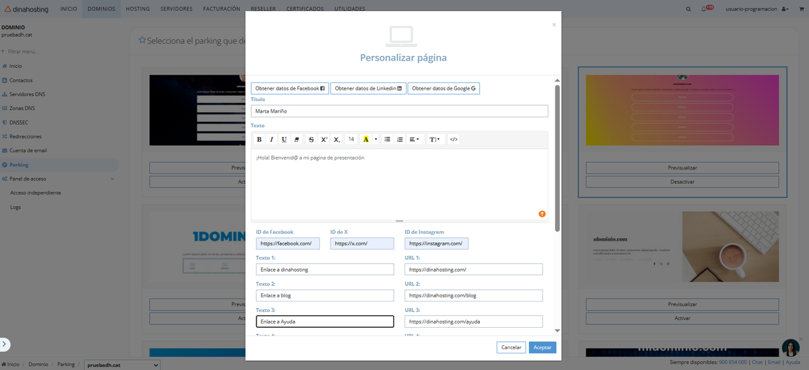The width and height of the screenshot is (809, 370).
Task: Go to Contactos in the sidebar
Action: [21, 80]
